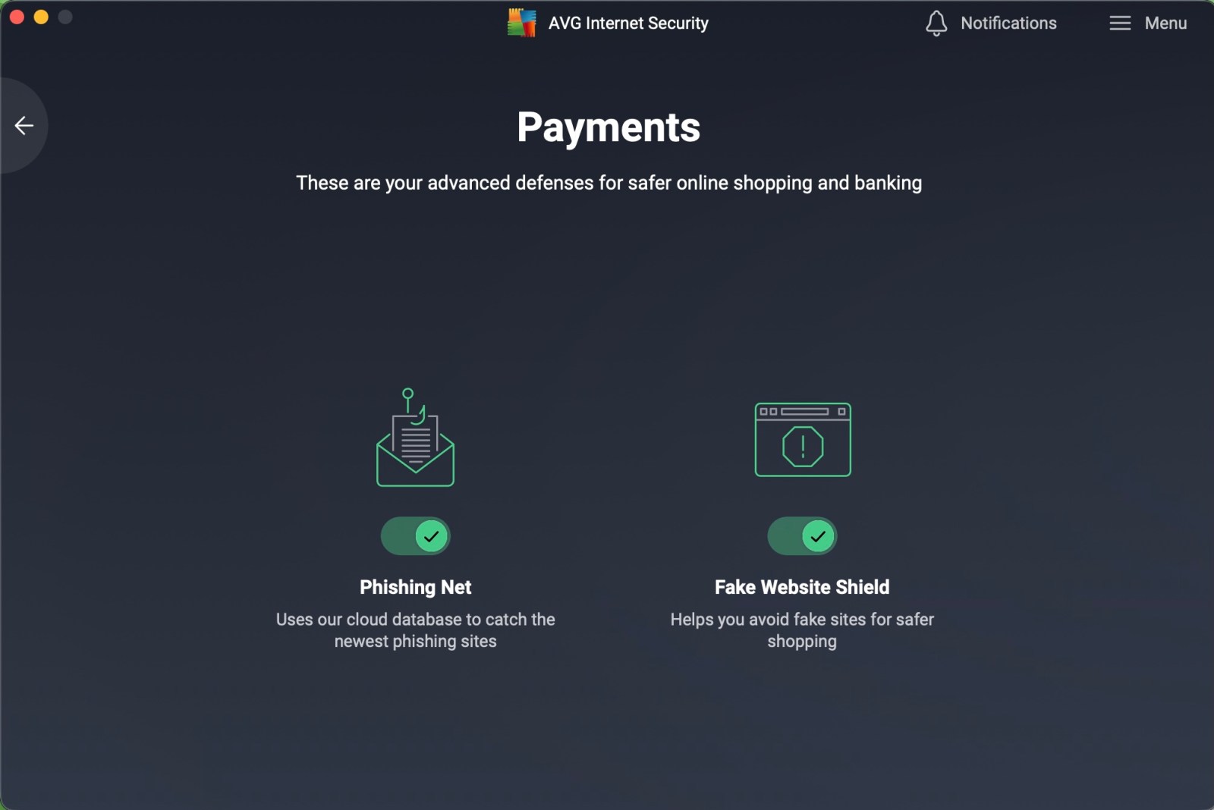Click the AVG Internet Security title text
1214x810 pixels.
click(628, 23)
